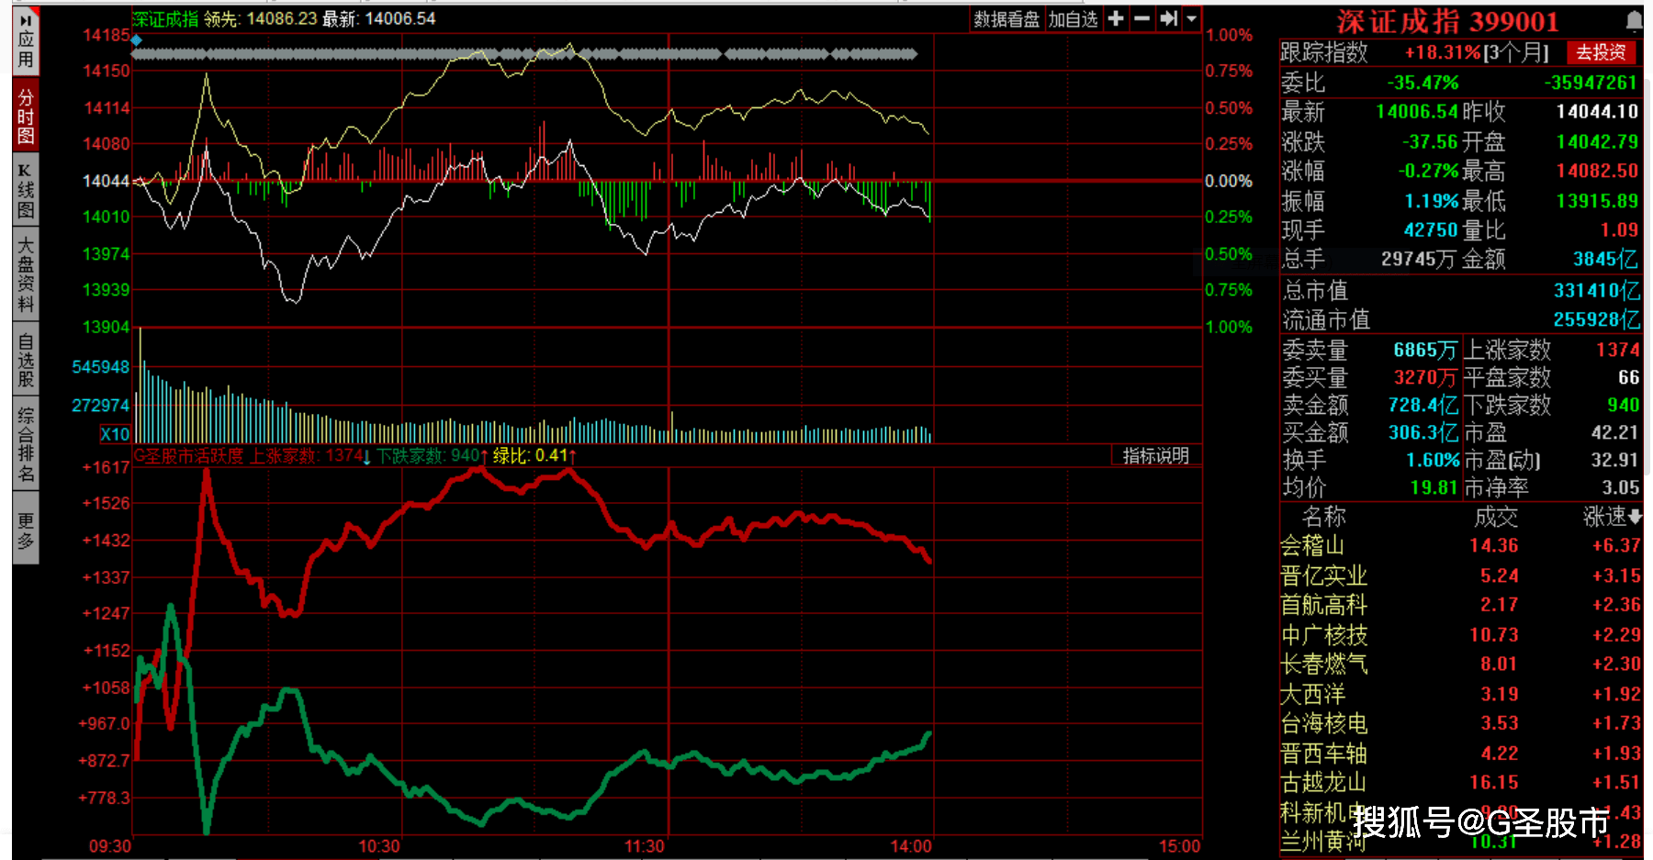Click G圣股市活跃度 indicator title

click(188, 455)
